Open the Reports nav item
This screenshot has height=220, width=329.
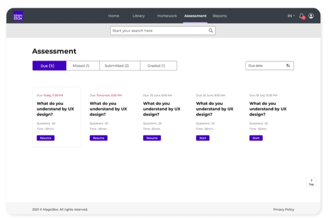pos(220,16)
